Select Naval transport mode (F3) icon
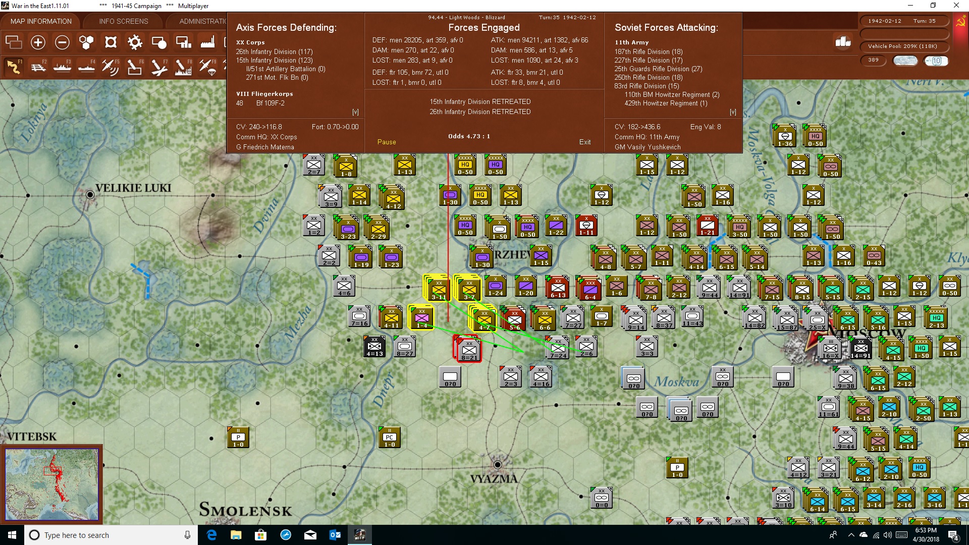969x545 pixels. 62,67
